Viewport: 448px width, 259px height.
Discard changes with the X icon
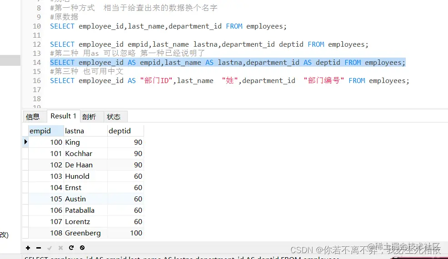[x=60, y=248]
